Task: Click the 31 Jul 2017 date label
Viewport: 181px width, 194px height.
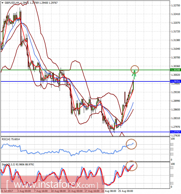Action: tap(7, 191)
